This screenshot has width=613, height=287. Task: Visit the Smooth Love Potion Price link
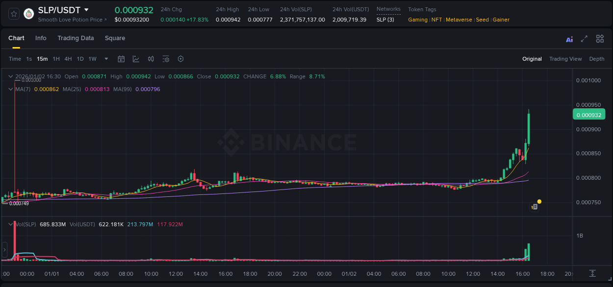(x=72, y=20)
